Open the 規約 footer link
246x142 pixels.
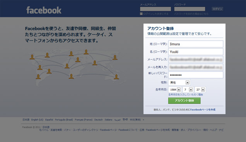(205, 130)
